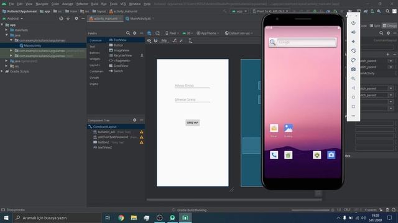Click GİRİŞ YAP button in design preview
Screen dimensions: 398x223
[192, 123]
